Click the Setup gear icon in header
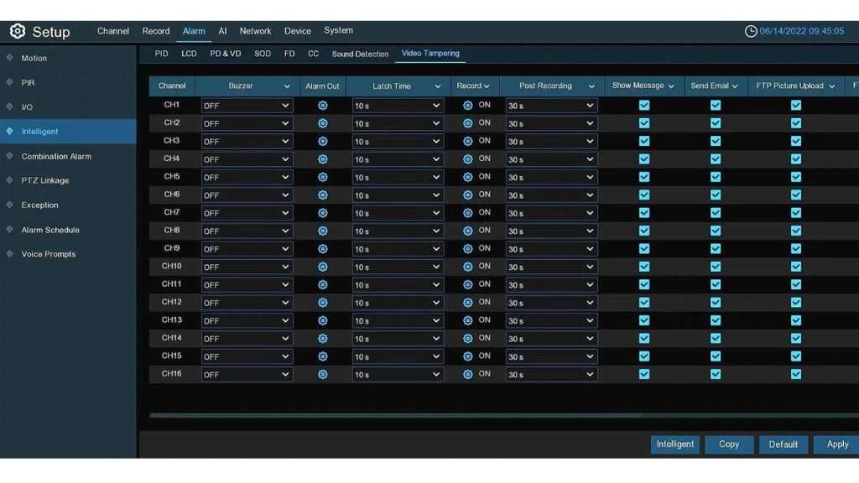This screenshot has width=859, height=483. 18,32
